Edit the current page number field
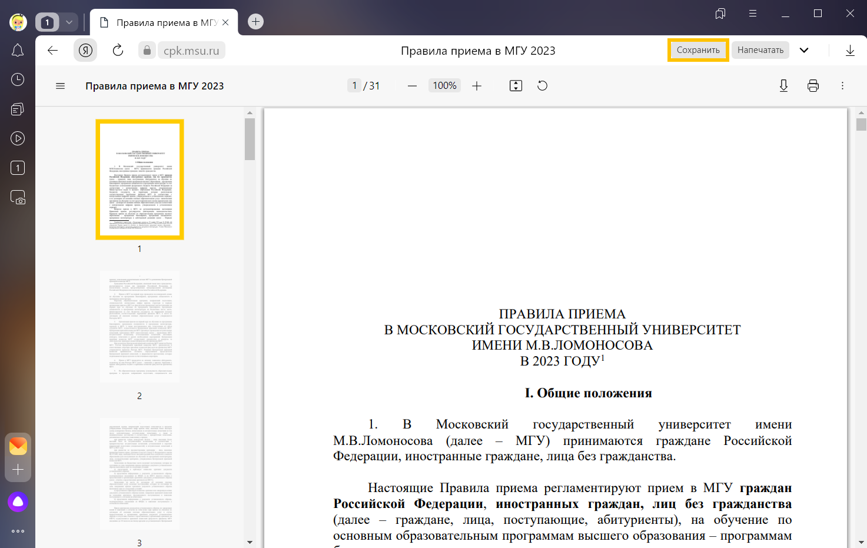Image resolution: width=867 pixels, height=548 pixels. tap(354, 86)
